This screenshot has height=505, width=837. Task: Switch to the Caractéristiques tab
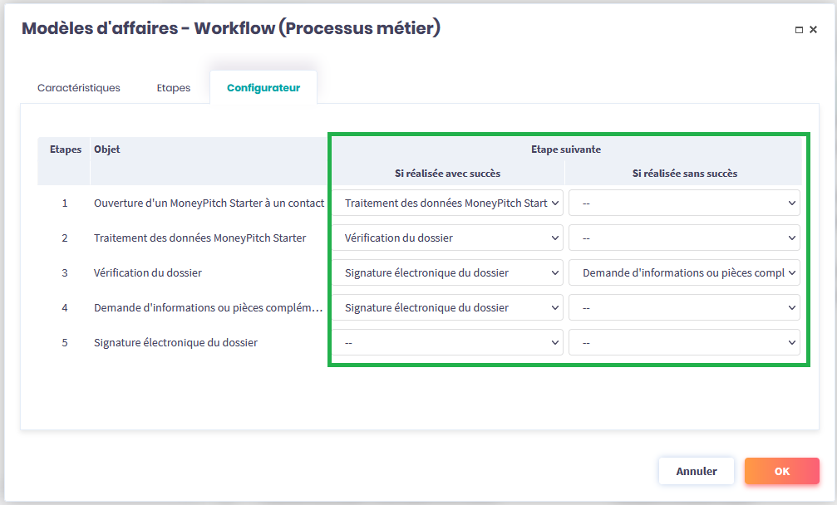(79, 88)
